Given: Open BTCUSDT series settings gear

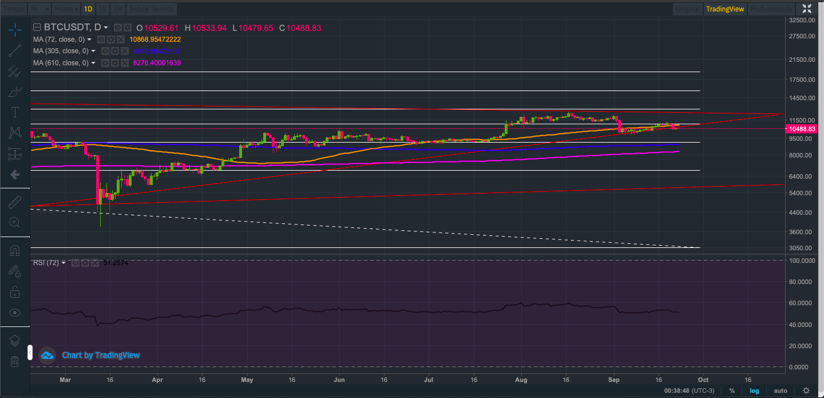Looking at the screenshot, I should coord(128,27).
